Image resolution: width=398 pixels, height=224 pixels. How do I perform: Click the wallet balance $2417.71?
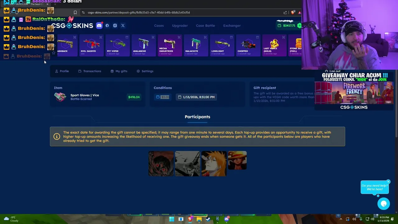tap(287, 26)
